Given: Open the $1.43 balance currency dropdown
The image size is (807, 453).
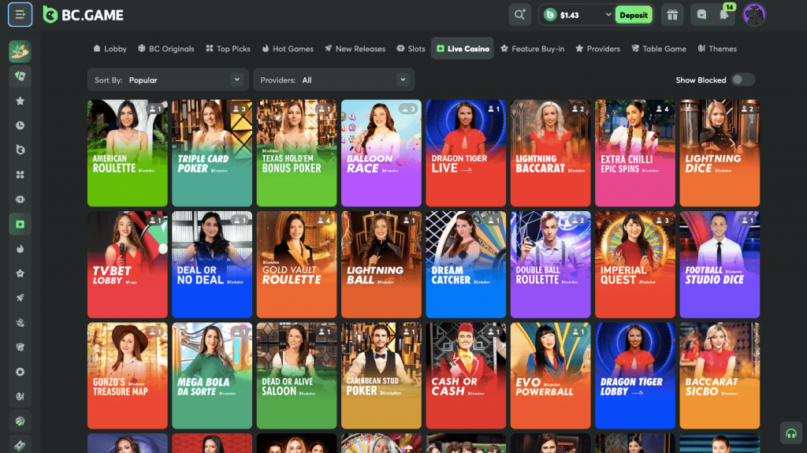Looking at the screenshot, I should [x=578, y=15].
